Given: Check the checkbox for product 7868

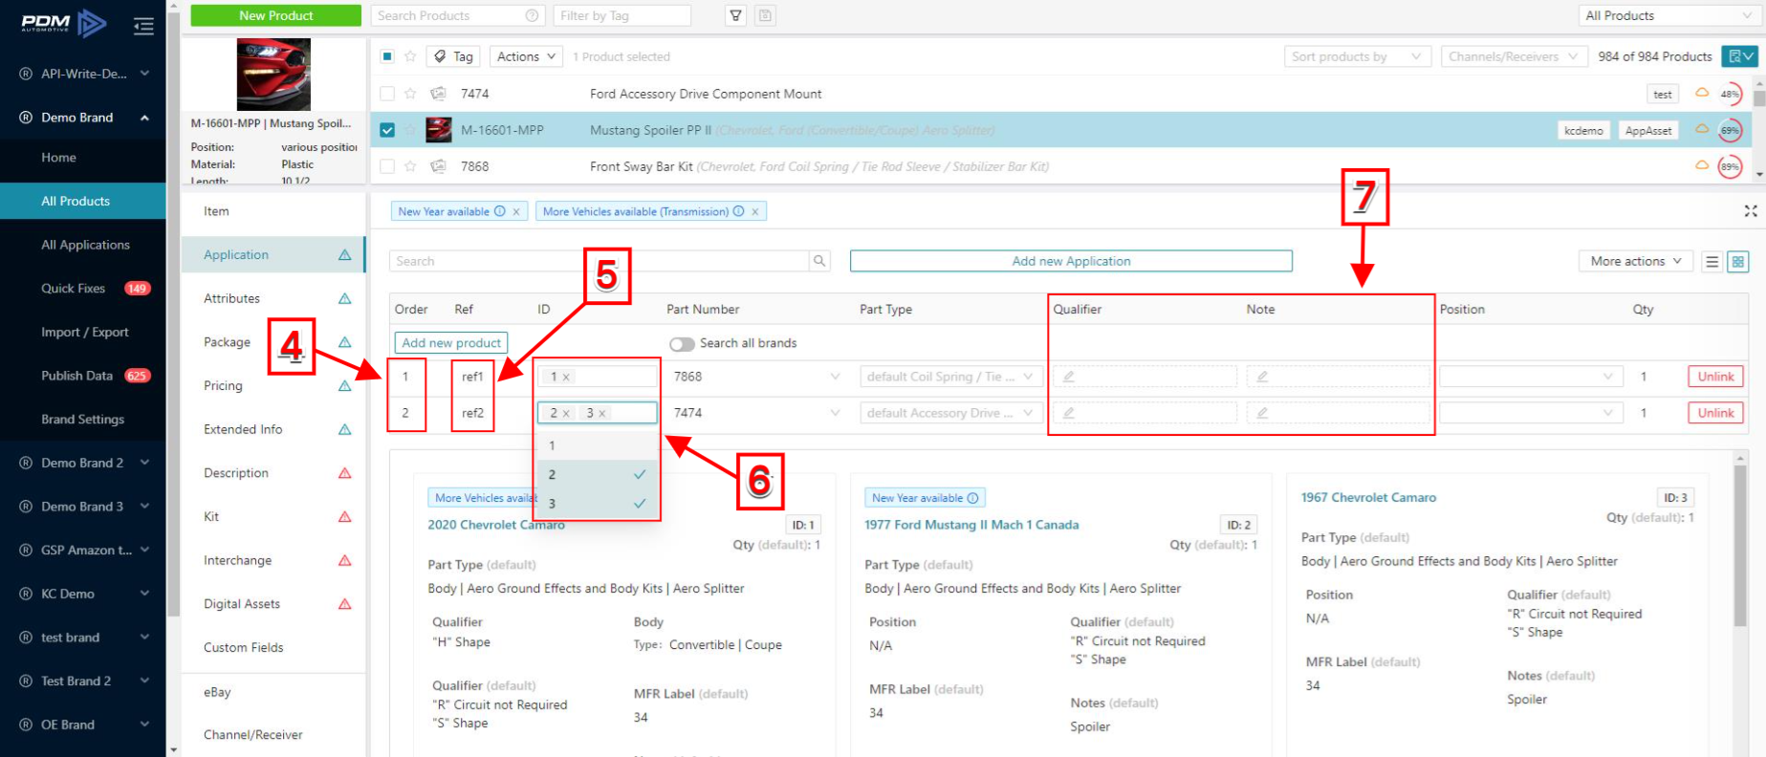Looking at the screenshot, I should [387, 166].
